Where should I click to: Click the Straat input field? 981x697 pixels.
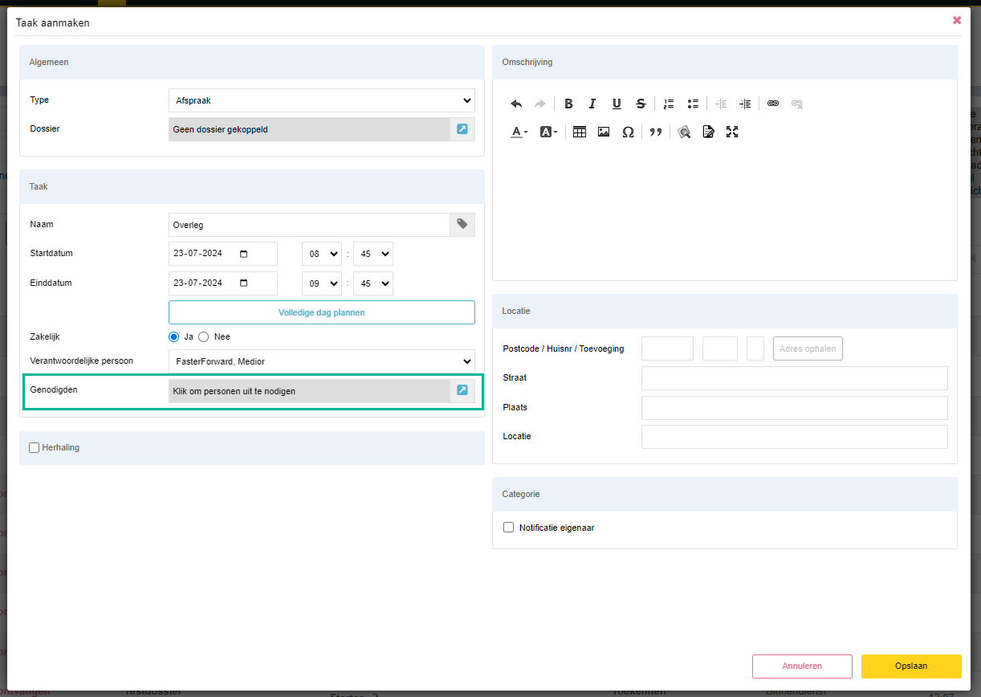[x=795, y=378]
